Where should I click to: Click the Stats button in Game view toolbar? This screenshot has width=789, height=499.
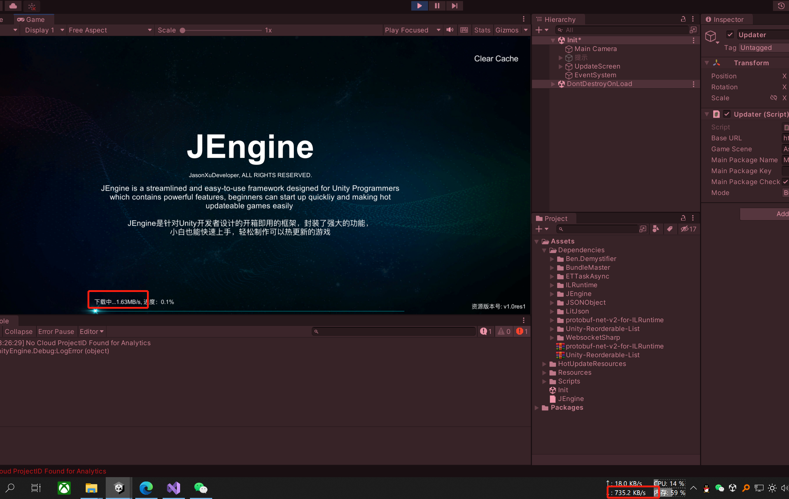[x=482, y=30]
